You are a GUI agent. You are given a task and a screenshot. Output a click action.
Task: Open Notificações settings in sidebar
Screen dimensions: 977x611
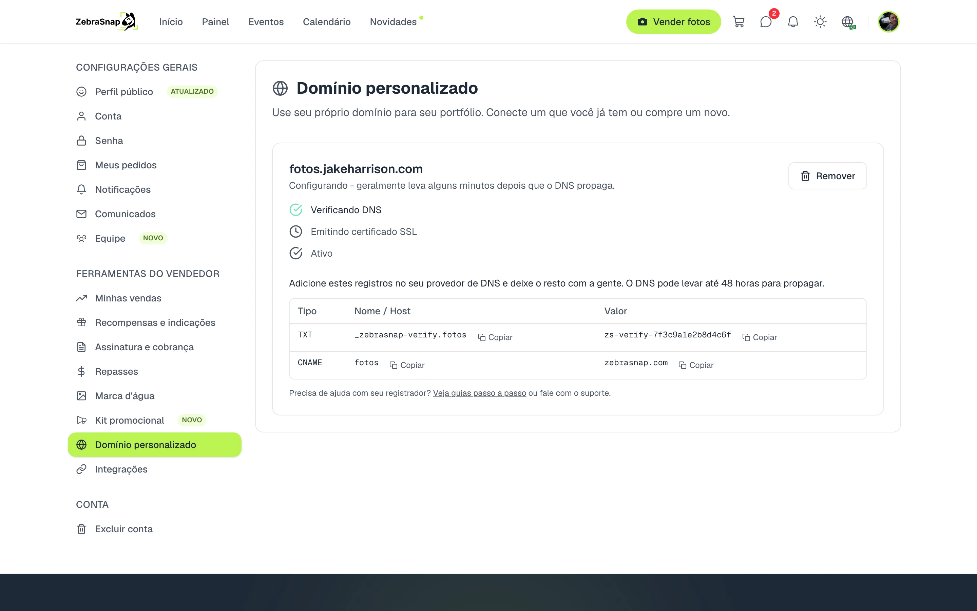(155, 189)
